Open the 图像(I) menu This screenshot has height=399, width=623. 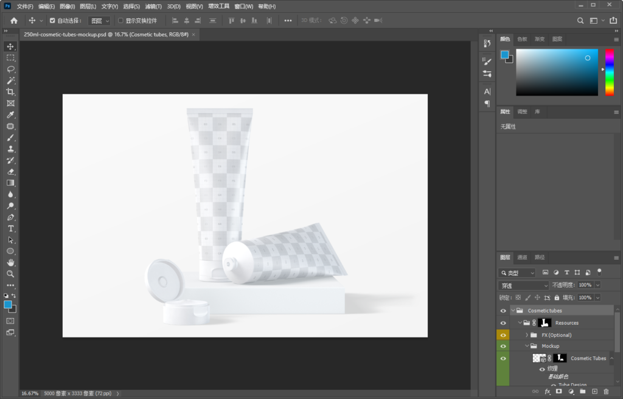click(67, 6)
